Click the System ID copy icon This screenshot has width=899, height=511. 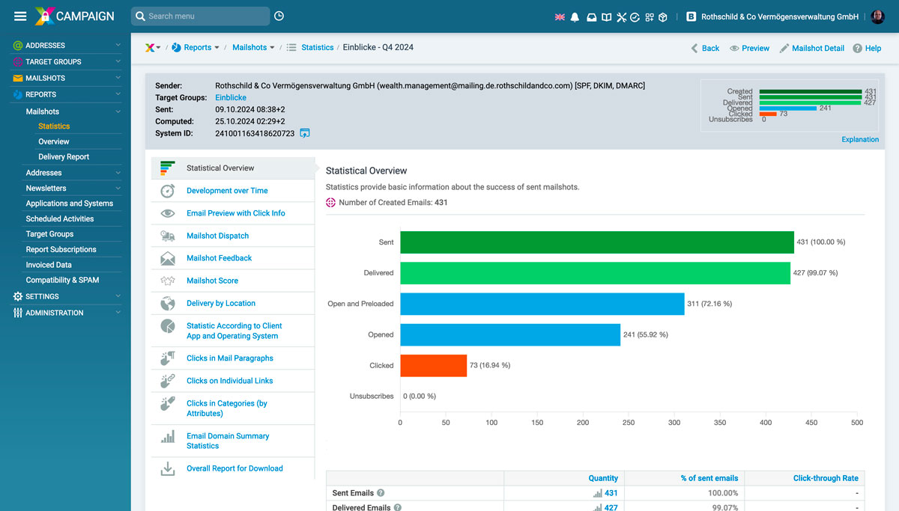tap(305, 133)
